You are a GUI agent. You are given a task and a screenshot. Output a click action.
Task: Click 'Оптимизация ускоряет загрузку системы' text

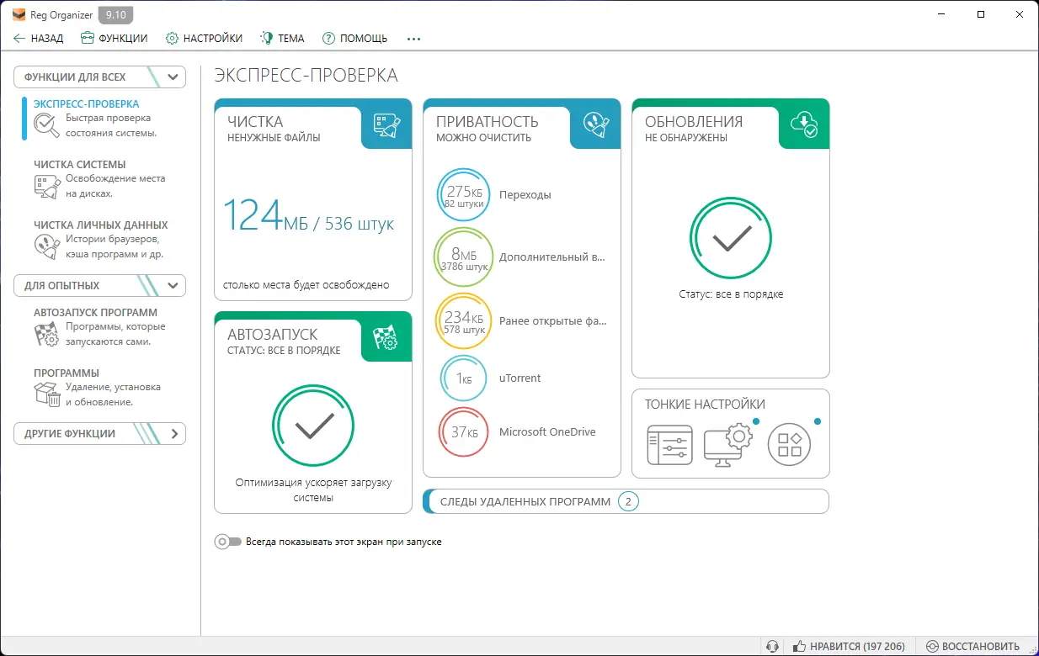(313, 490)
